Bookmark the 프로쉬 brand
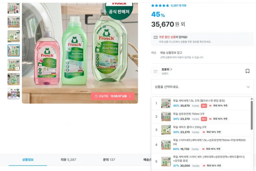 click(247, 71)
